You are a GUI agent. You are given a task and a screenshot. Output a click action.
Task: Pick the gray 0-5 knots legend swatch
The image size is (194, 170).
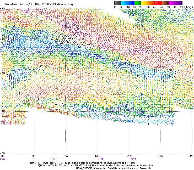[117, 3]
